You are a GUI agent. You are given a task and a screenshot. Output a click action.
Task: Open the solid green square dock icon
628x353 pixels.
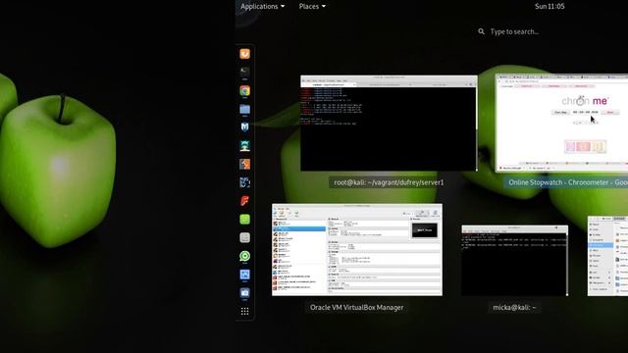point(244,219)
